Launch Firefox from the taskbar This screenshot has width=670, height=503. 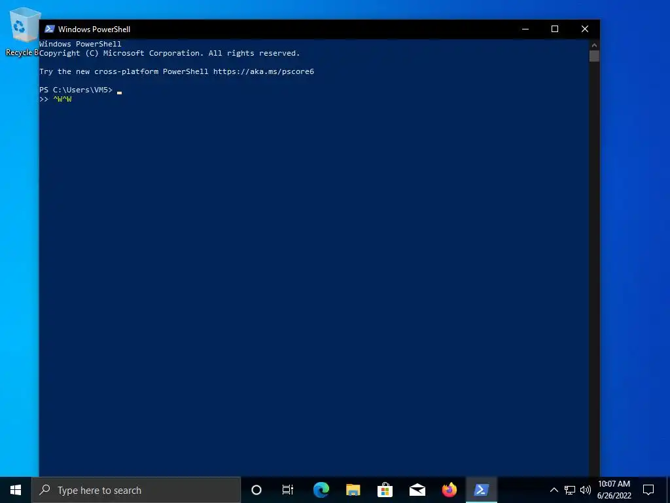click(x=449, y=490)
